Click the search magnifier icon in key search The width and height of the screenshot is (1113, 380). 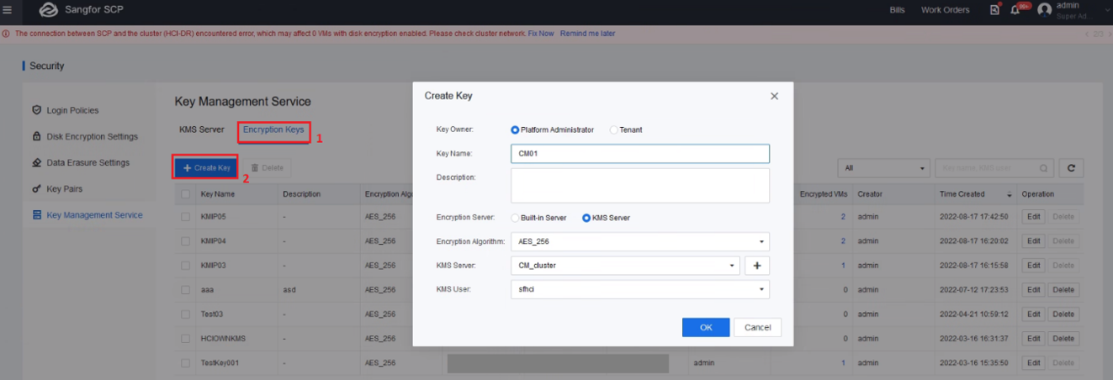(x=1044, y=168)
